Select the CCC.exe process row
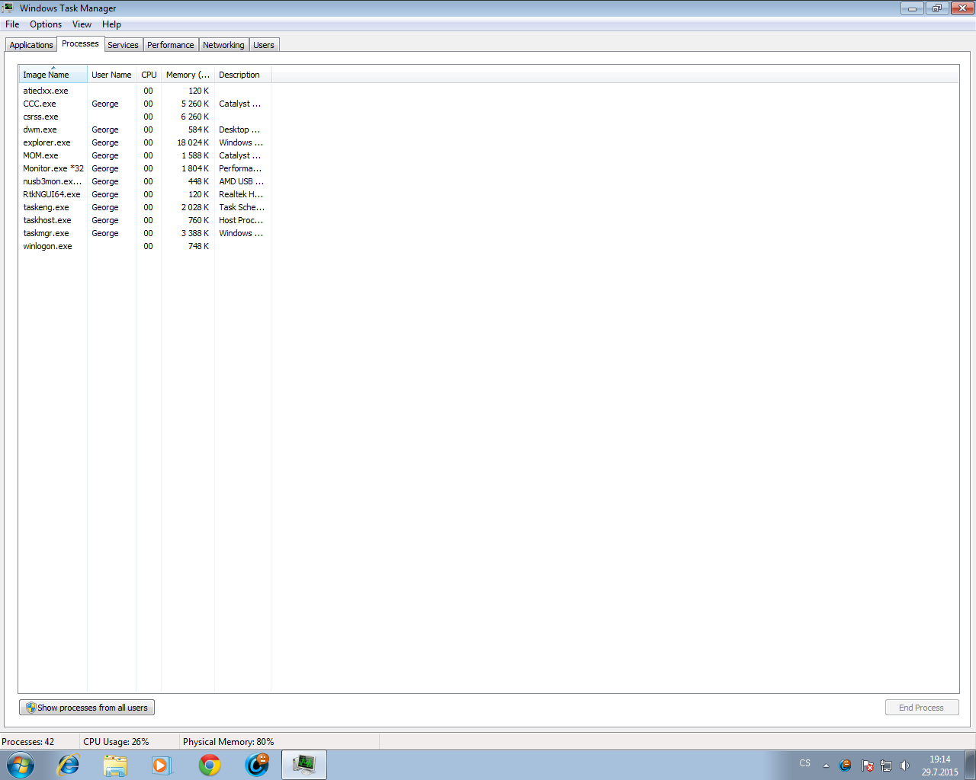The image size is (976, 780). pyautogui.click(x=145, y=104)
